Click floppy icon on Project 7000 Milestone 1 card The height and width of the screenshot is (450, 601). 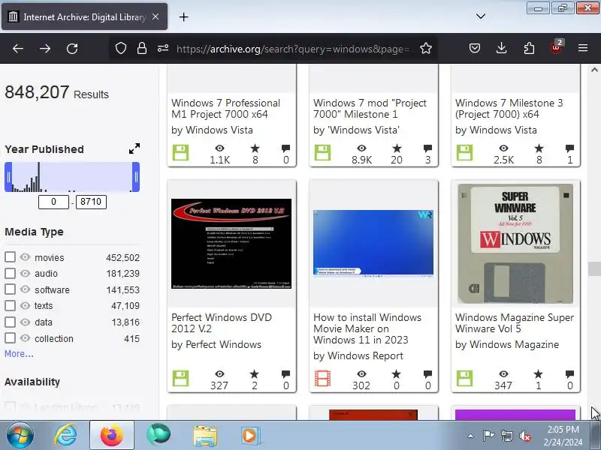coord(322,152)
